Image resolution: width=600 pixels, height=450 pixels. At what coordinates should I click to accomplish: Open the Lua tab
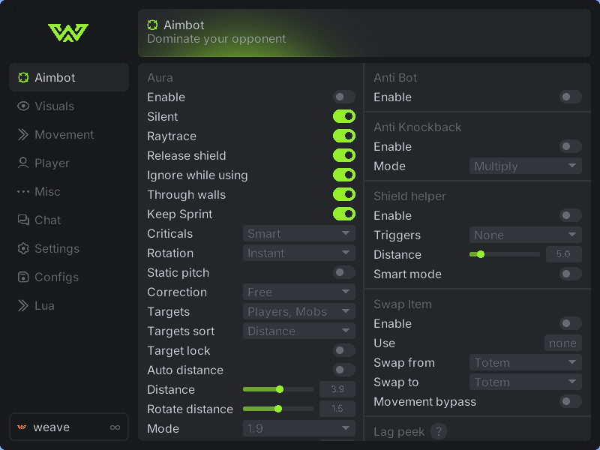[x=44, y=306]
